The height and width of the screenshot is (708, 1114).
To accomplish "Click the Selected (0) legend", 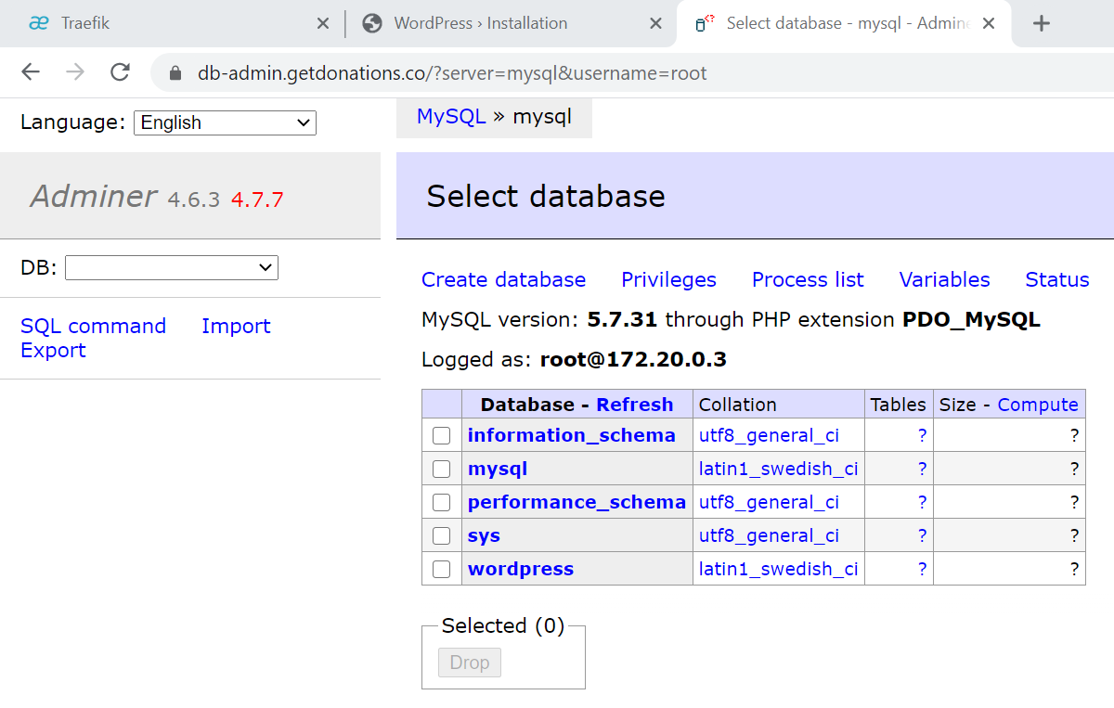I will point(502,626).
